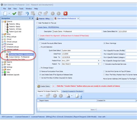This screenshot has width=137, height=122.
Task: Toggle Do Not Print Carrier At Top checkbox
Action: click(104, 71)
